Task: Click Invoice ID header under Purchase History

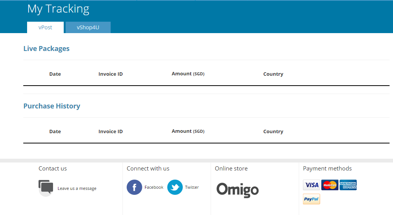Action: point(111,132)
